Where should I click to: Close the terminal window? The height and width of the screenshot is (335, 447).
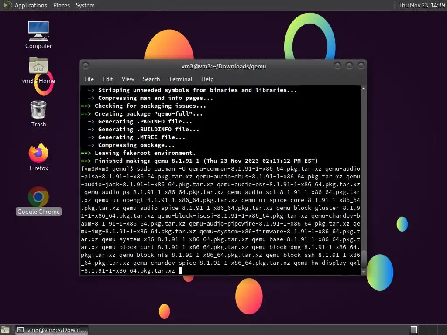tap(361, 65)
